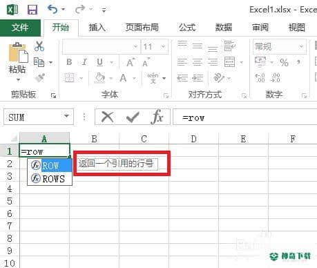
Task: Click the Format Painter brush icon
Action: (39, 77)
